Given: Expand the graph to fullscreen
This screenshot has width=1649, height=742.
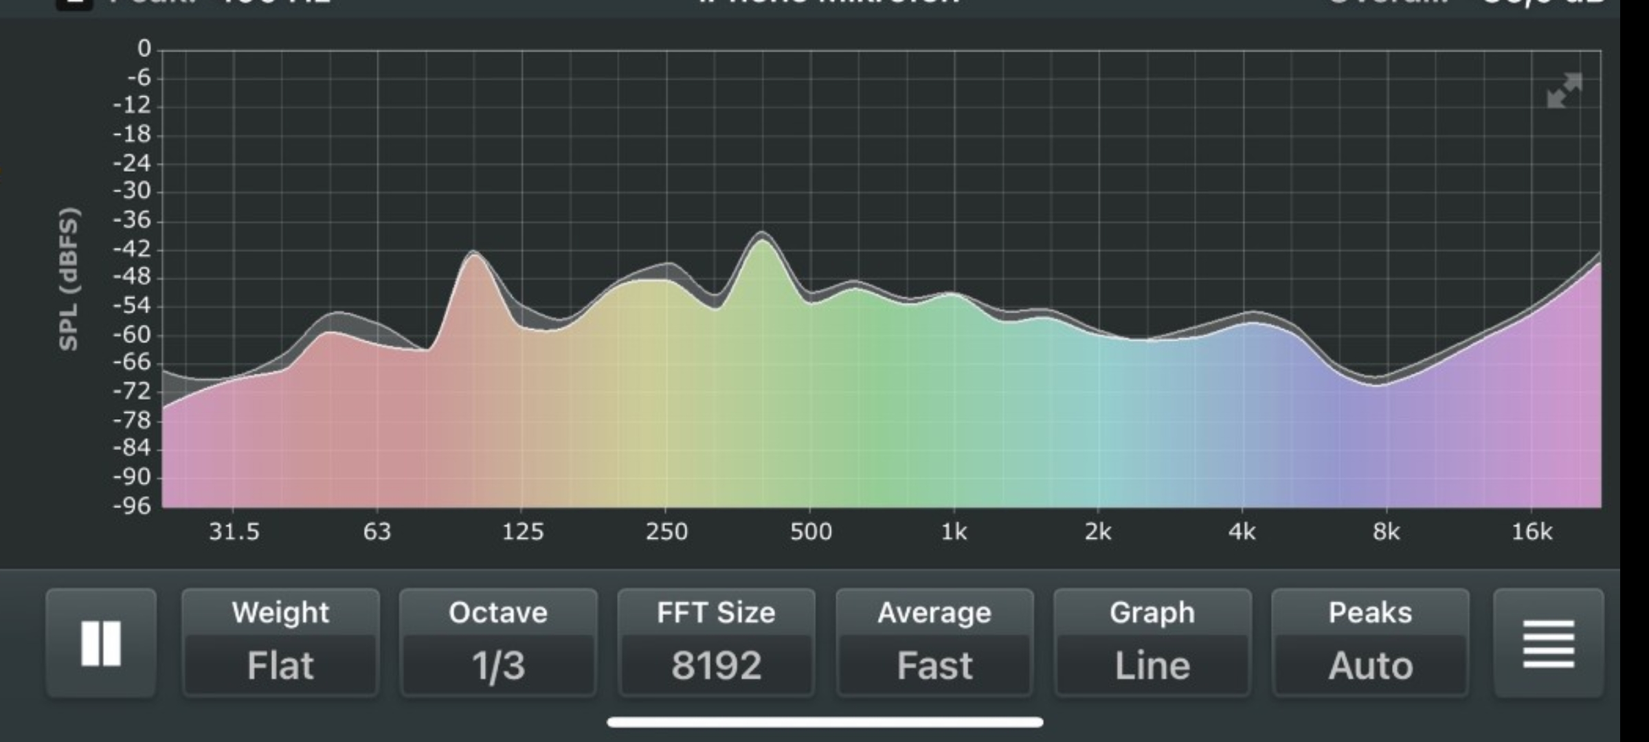Looking at the screenshot, I should [1564, 91].
